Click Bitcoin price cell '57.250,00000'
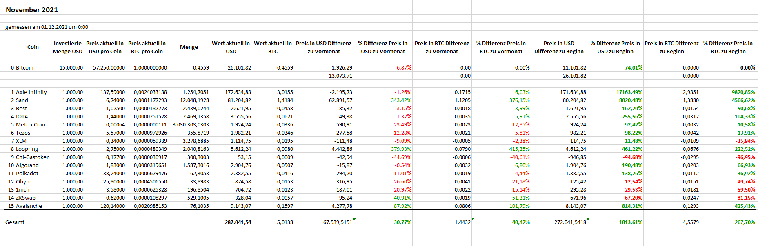Screen dimensions: 758x246 [109, 68]
